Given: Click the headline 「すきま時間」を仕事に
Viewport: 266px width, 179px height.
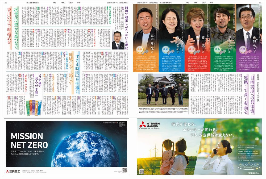Looking at the screenshot, I should pyautogui.click(x=77, y=72).
